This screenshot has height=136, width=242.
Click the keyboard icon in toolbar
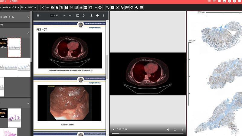point(141,7)
